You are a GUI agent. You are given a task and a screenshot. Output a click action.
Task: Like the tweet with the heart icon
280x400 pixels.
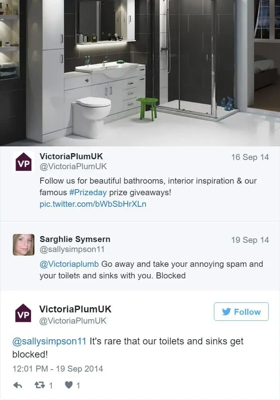click(x=69, y=385)
